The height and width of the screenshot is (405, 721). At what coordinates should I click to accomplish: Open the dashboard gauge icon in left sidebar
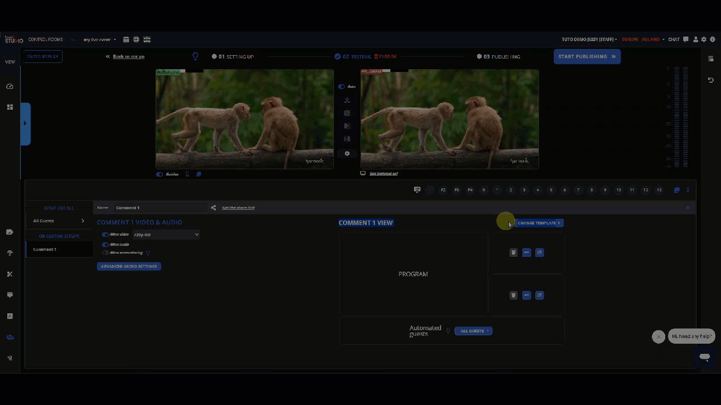tap(10, 87)
